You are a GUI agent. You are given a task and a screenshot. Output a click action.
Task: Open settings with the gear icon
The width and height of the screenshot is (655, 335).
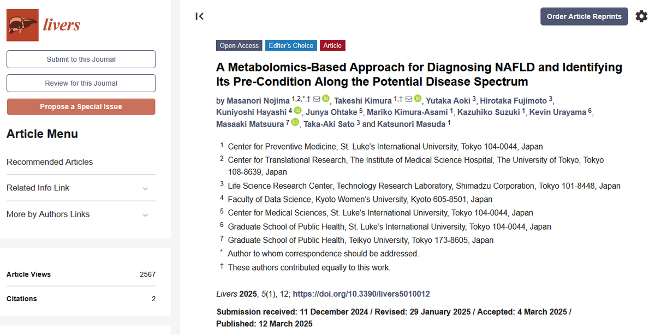pos(641,16)
